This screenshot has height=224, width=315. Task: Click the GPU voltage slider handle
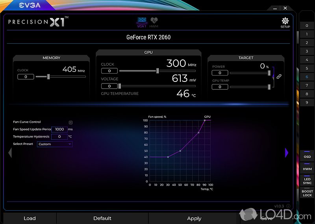click(120, 86)
